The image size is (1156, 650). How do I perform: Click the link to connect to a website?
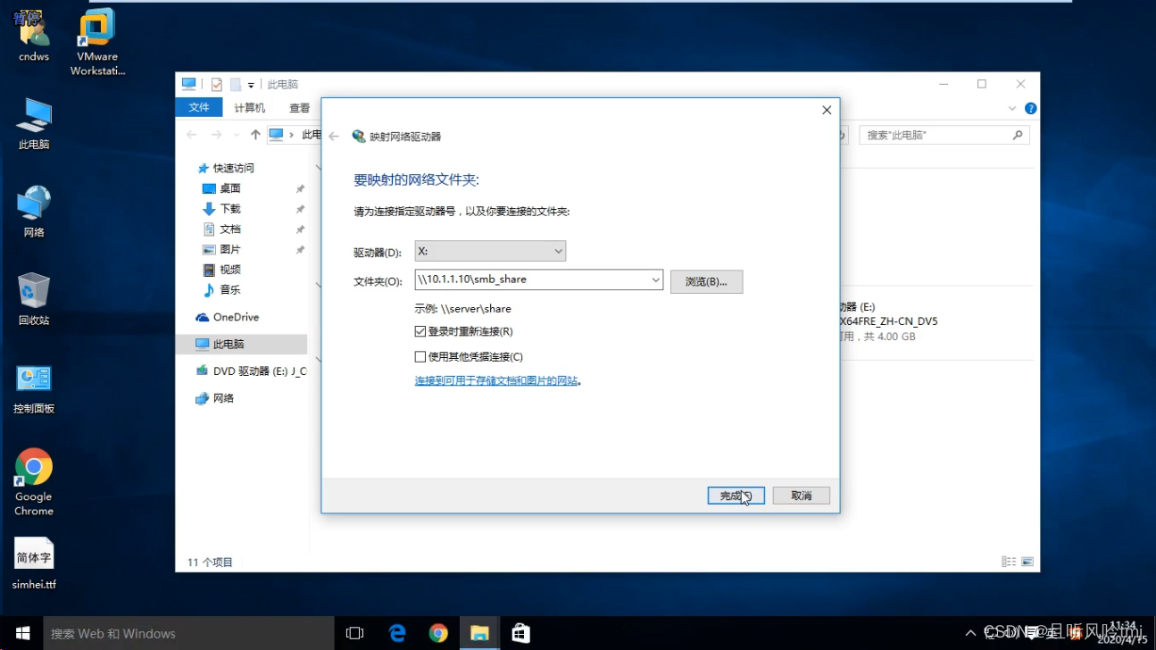[498, 379]
